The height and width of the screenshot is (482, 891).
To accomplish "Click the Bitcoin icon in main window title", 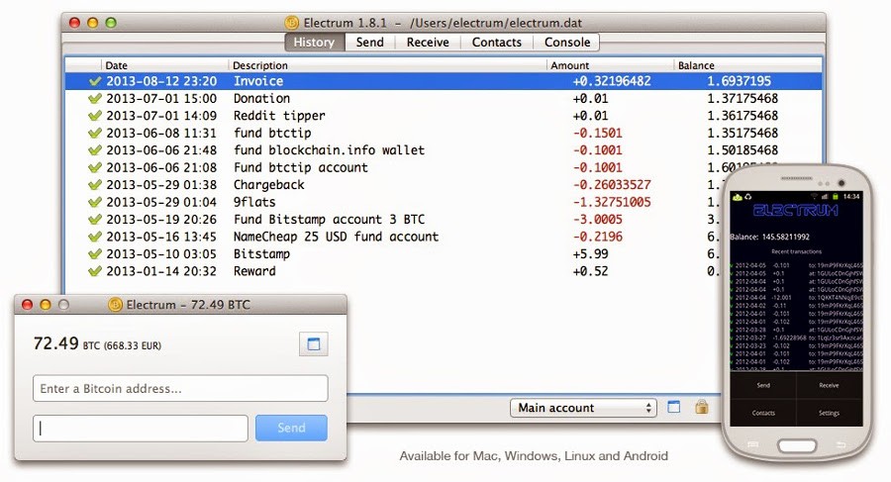I will pos(291,23).
